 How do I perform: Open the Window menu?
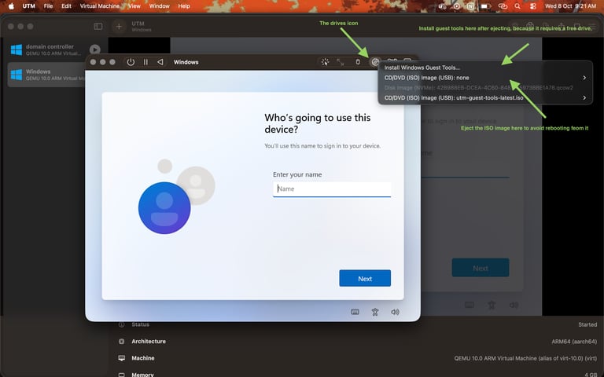coord(159,6)
